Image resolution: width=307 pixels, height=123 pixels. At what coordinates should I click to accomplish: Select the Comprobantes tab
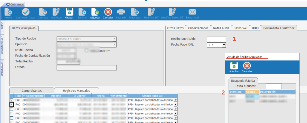pyautogui.click(x=32, y=90)
